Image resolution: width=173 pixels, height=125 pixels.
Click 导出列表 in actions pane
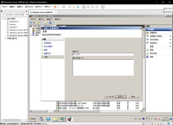[x=153, y=53]
